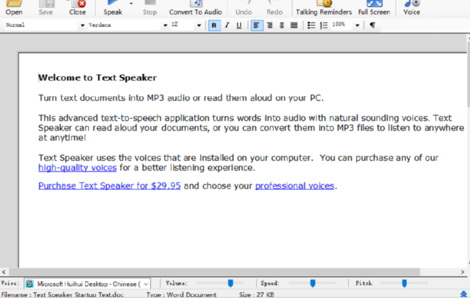
Task: Click the horizontal scrollbar left arrow
Action: click(4, 272)
